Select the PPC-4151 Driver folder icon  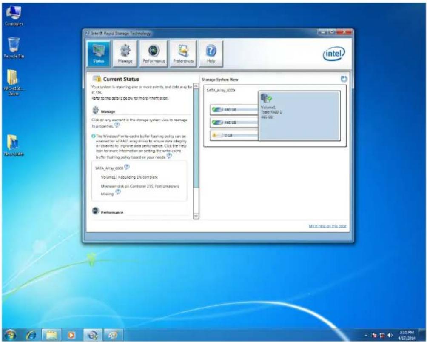[13, 83]
